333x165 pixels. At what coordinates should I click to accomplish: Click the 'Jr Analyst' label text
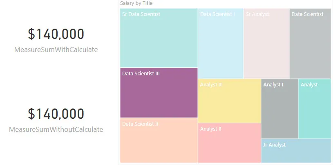click(274, 145)
